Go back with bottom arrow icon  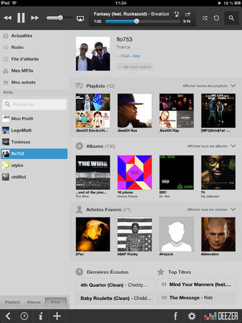pyautogui.click(x=8, y=316)
